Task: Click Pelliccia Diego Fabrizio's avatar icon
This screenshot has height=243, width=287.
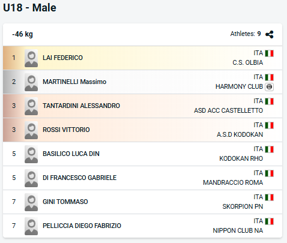Action: coord(31,226)
